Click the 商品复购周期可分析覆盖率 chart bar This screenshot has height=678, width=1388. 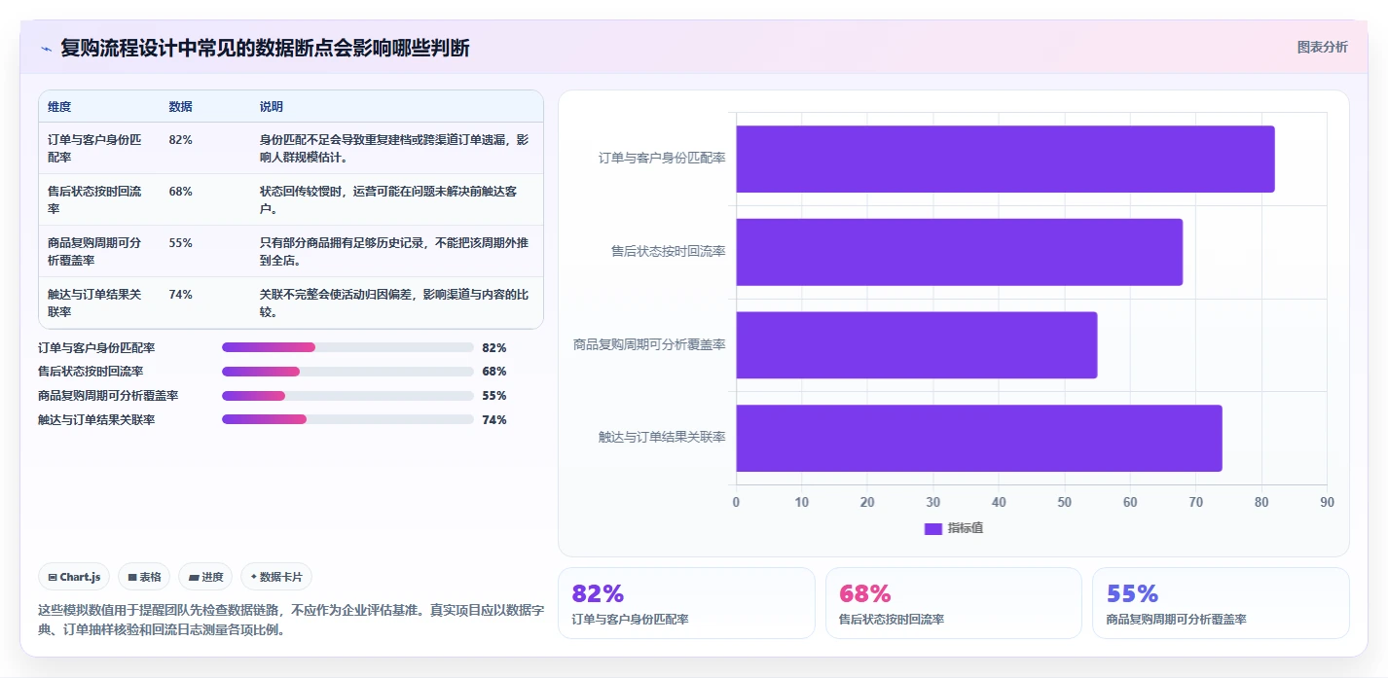click(x=916, y=345)
